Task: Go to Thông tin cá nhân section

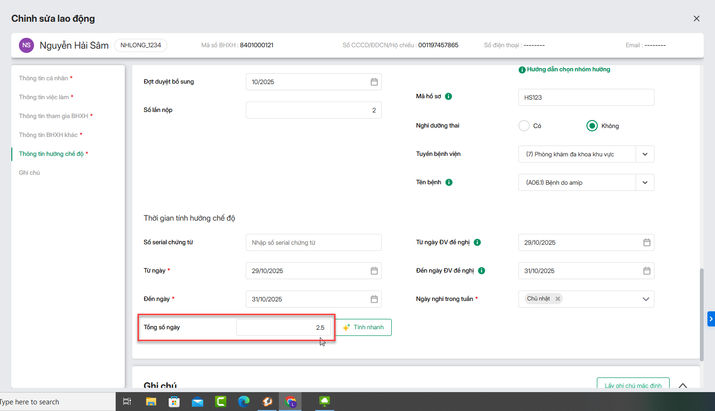Action: coord(43,78)
